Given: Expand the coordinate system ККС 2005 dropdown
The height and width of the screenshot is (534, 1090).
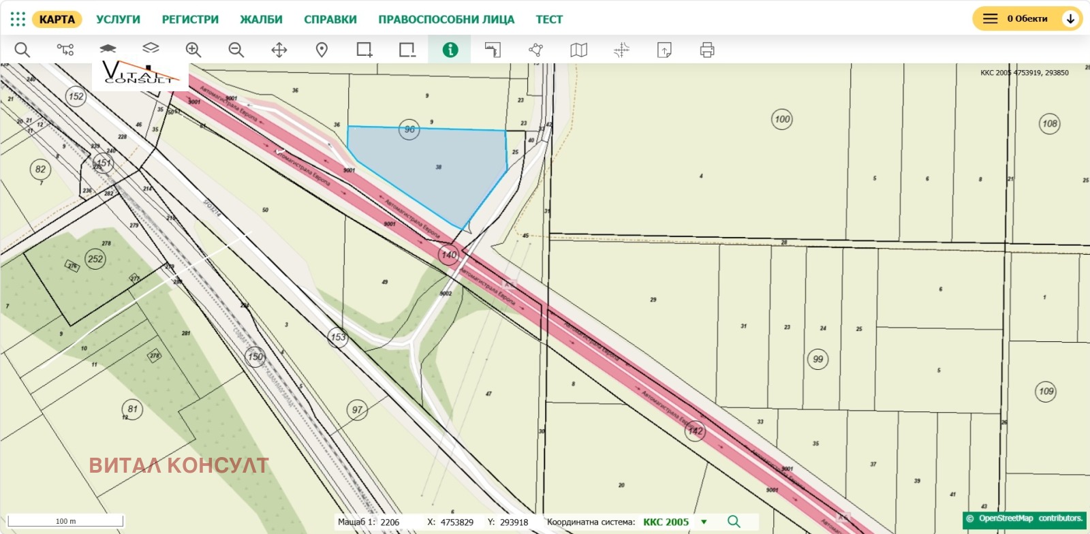Looking at the screenshot, I should [x=704, y=522].
